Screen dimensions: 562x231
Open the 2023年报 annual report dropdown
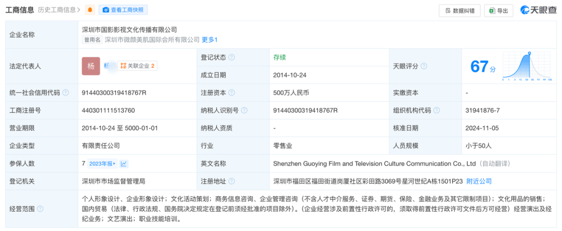(x=103, y=163)
